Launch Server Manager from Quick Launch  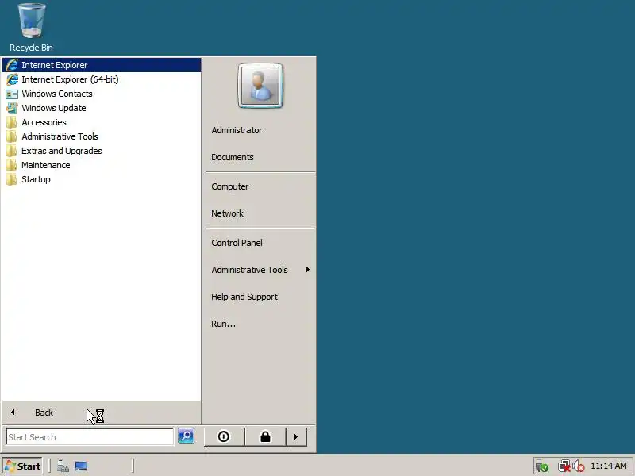coord(63,466)
